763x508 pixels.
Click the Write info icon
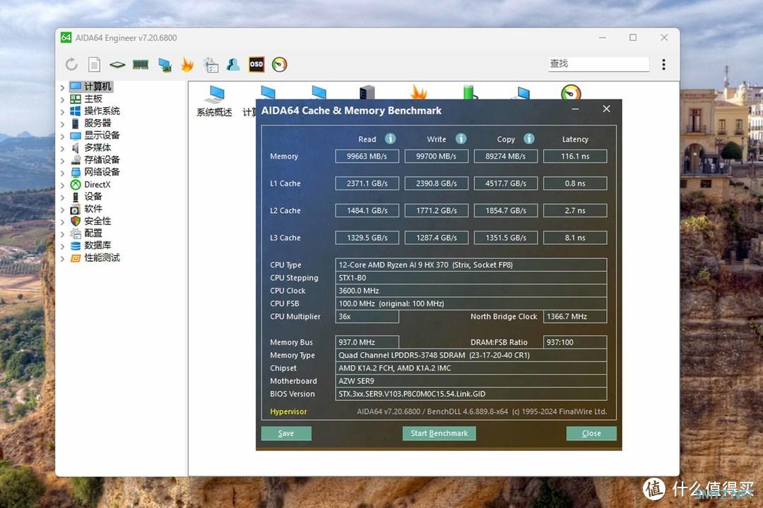(461, 139)
